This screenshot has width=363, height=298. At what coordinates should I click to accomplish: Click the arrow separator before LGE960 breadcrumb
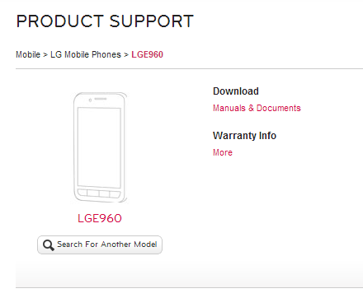pyautogui.click(x=126, y=55)
